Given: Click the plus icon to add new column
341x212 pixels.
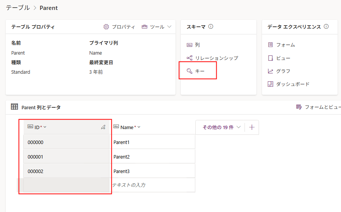Looking at the screenshot, I should [x=252, y=127].
